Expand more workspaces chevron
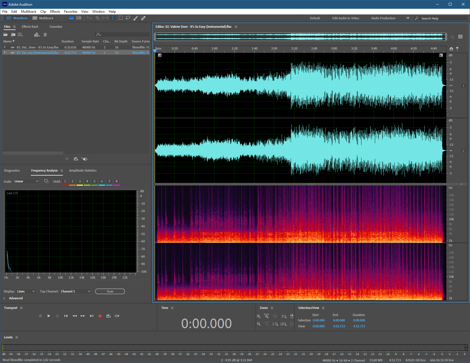Screen dimensions: 470x363 point(408,18)
